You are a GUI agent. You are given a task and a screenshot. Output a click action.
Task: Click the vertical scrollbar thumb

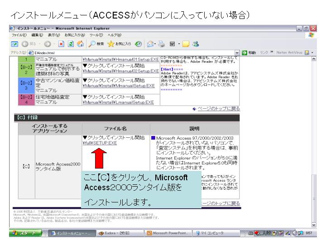click(x=314, y=198)
